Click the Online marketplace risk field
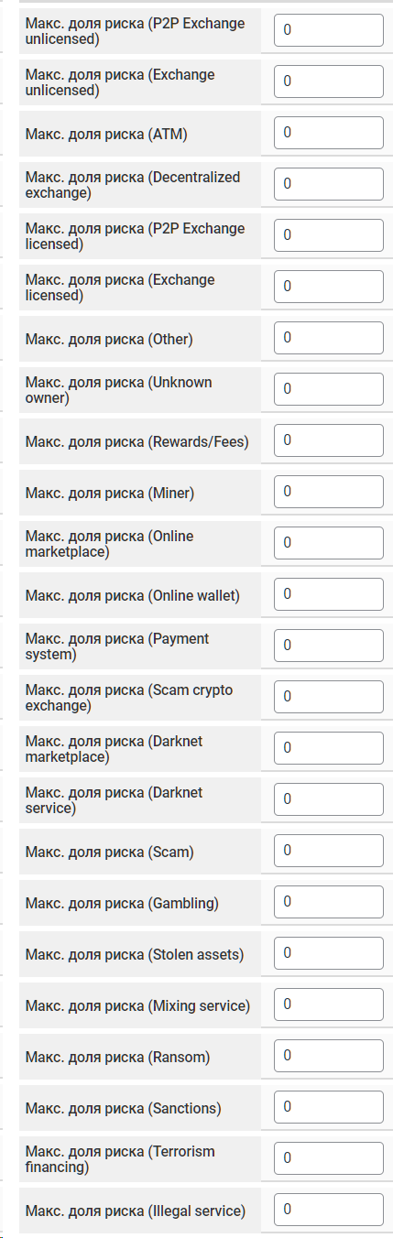Image resolution: width=393 pixels, height=1238 pixels. (x=329, y=543)
